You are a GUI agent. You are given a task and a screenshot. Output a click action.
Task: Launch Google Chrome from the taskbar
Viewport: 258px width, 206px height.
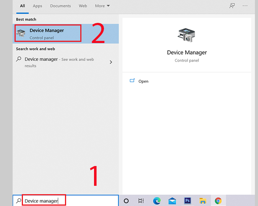pos(218,201)
